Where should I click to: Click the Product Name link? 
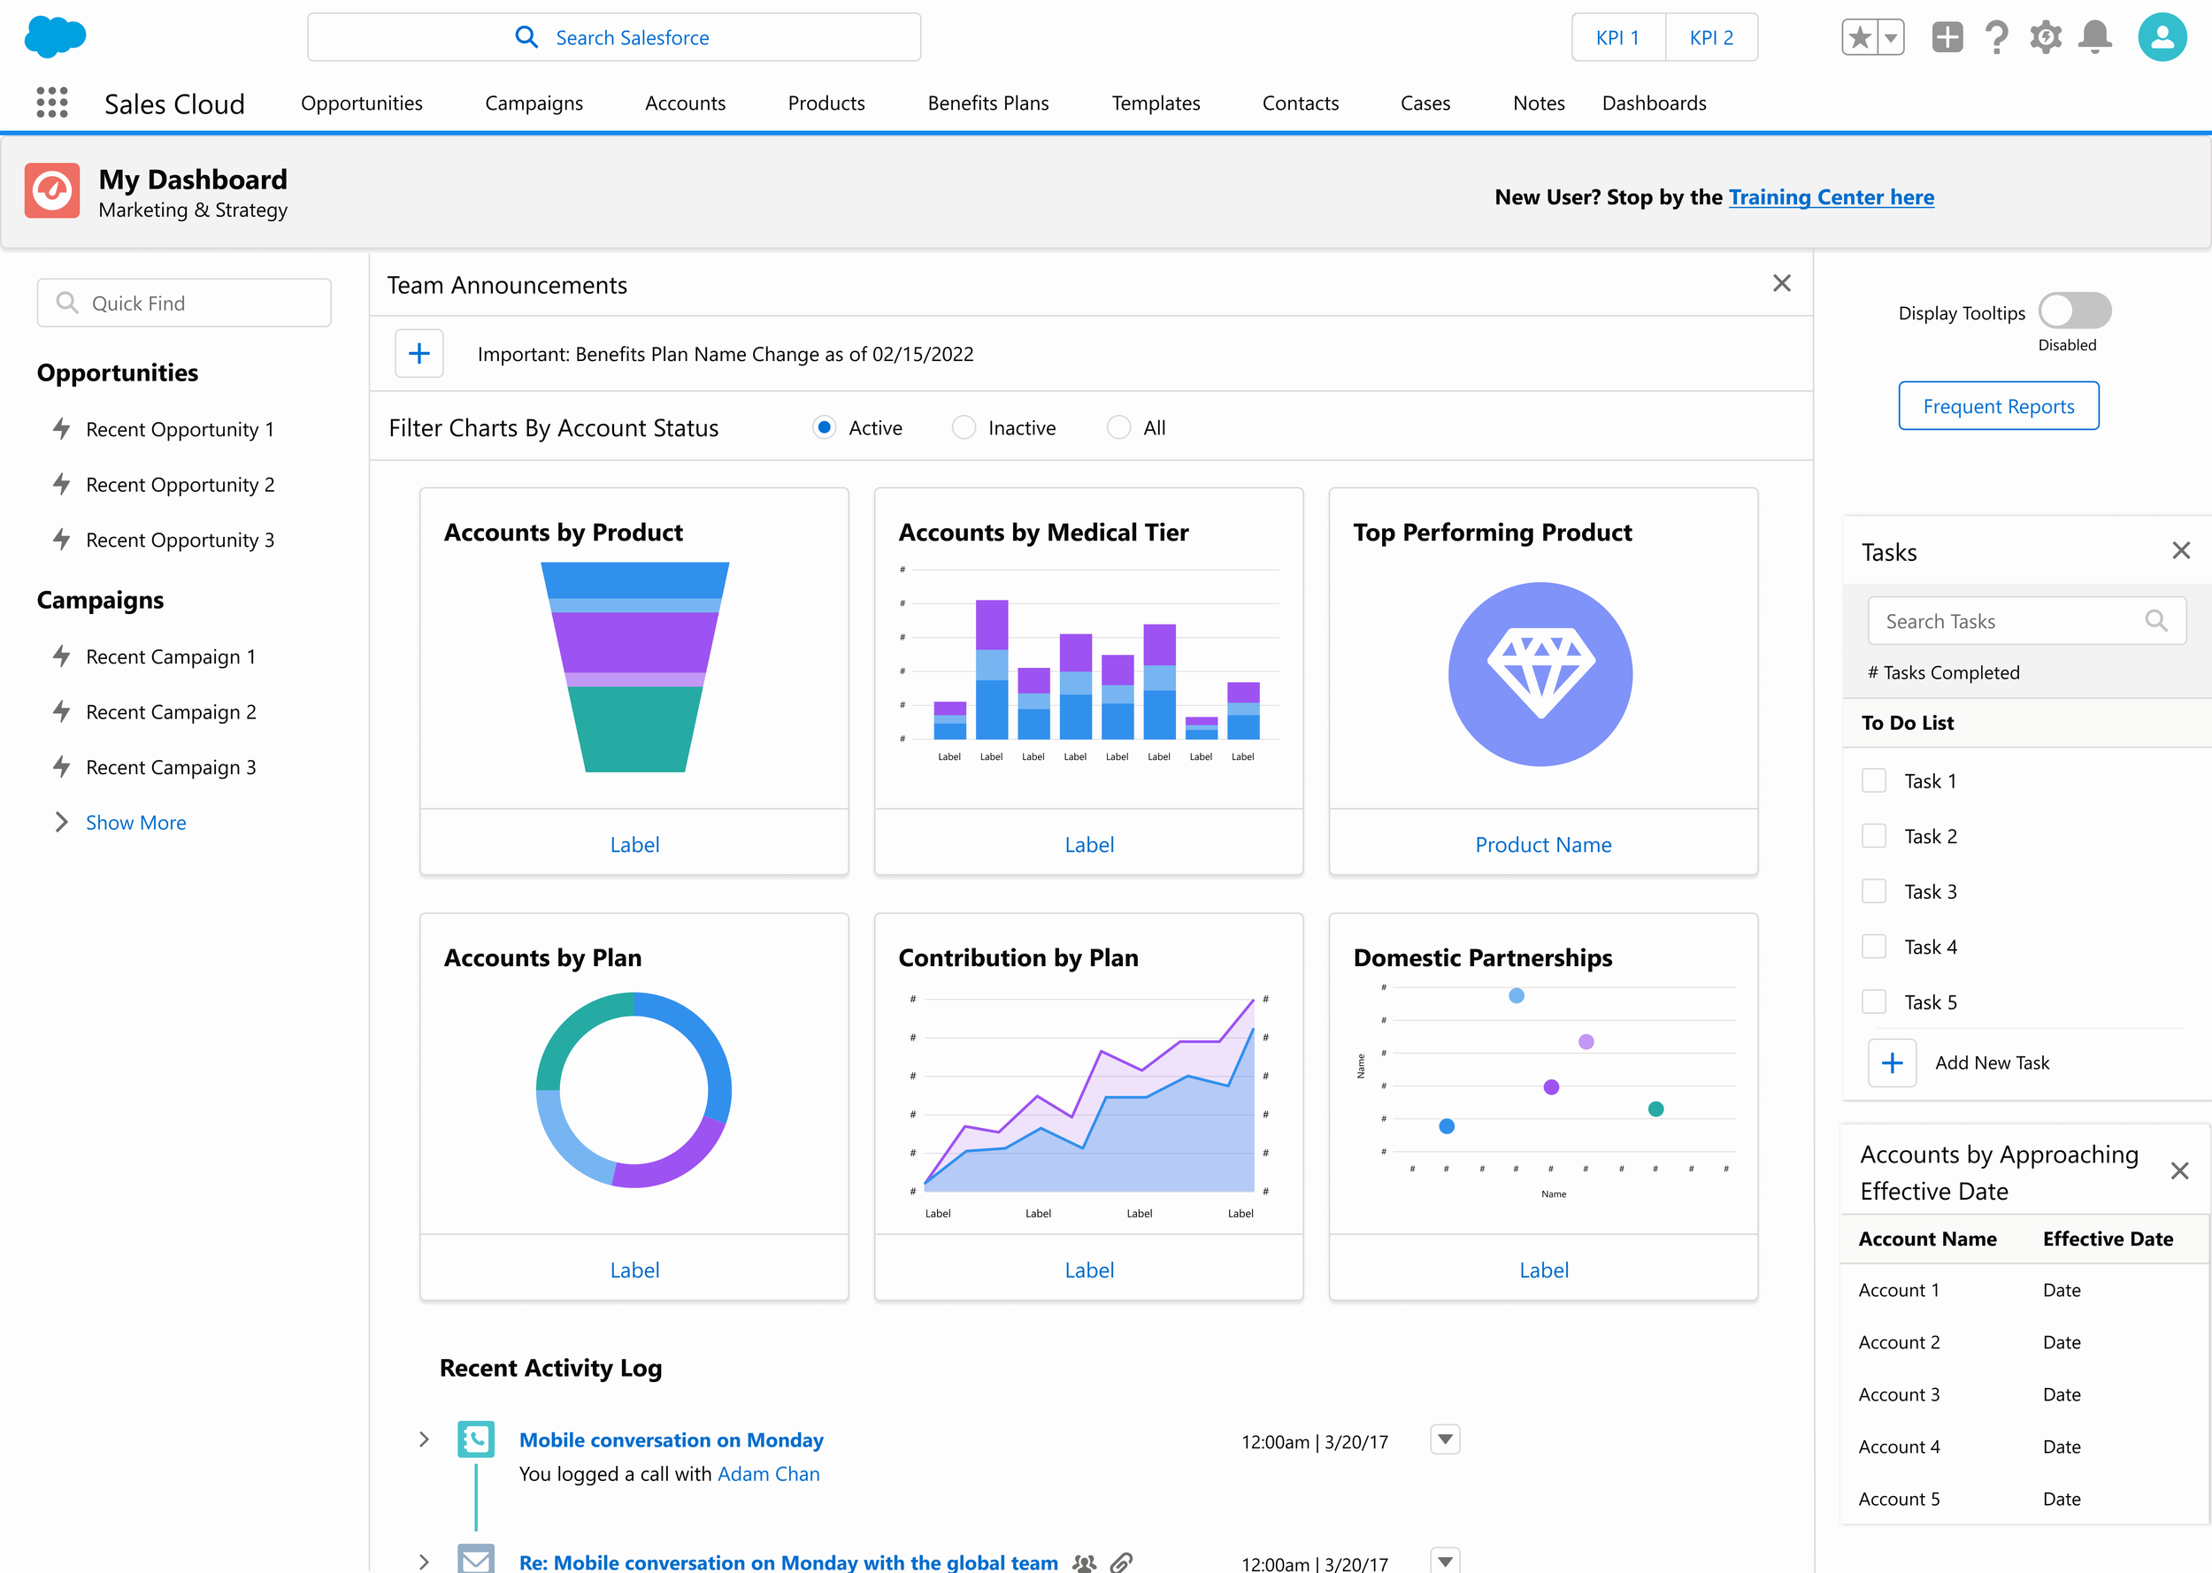tap(1543, 845)
